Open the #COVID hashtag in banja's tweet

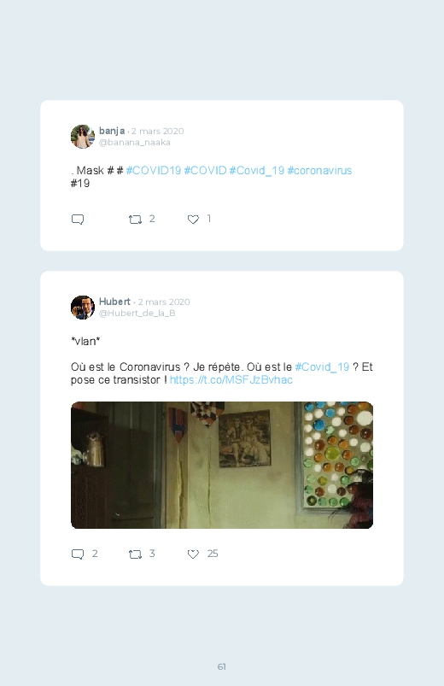coord(205,170)
